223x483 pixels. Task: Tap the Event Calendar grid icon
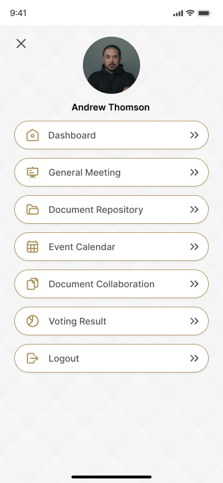[x=33, y=247]
